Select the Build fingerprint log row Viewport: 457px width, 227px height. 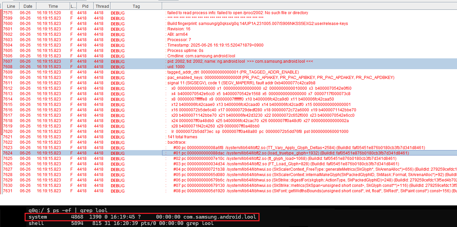click(x=257, y=24)
